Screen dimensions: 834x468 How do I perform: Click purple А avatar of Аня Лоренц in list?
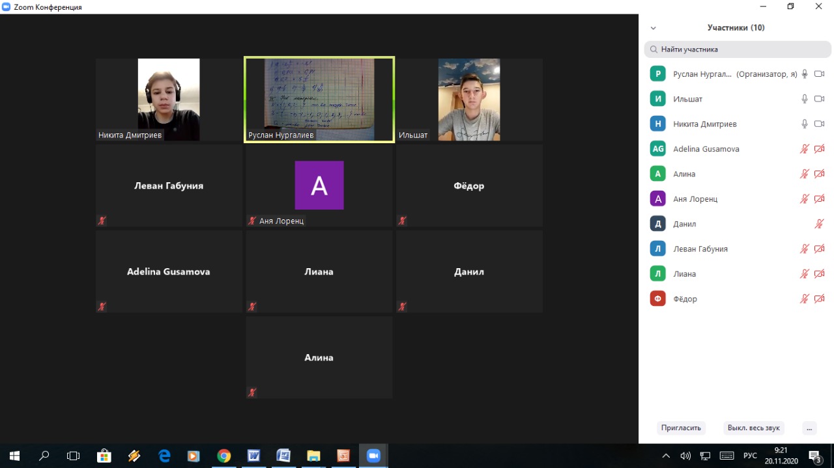(658, 199)
